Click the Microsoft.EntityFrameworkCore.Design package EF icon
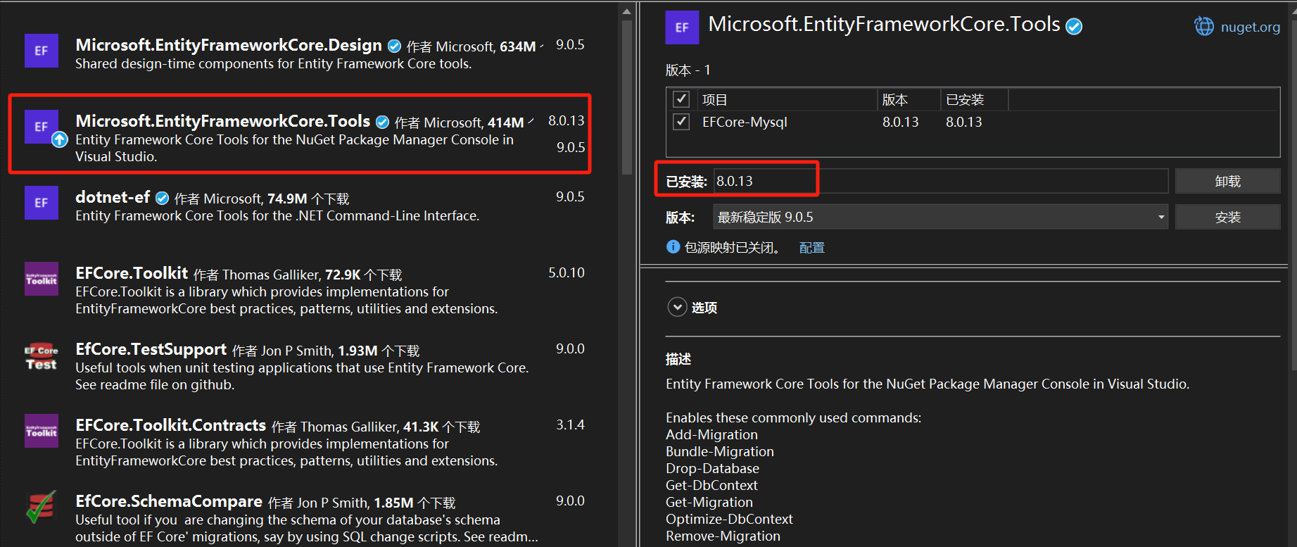 click(x=42, y=51)
